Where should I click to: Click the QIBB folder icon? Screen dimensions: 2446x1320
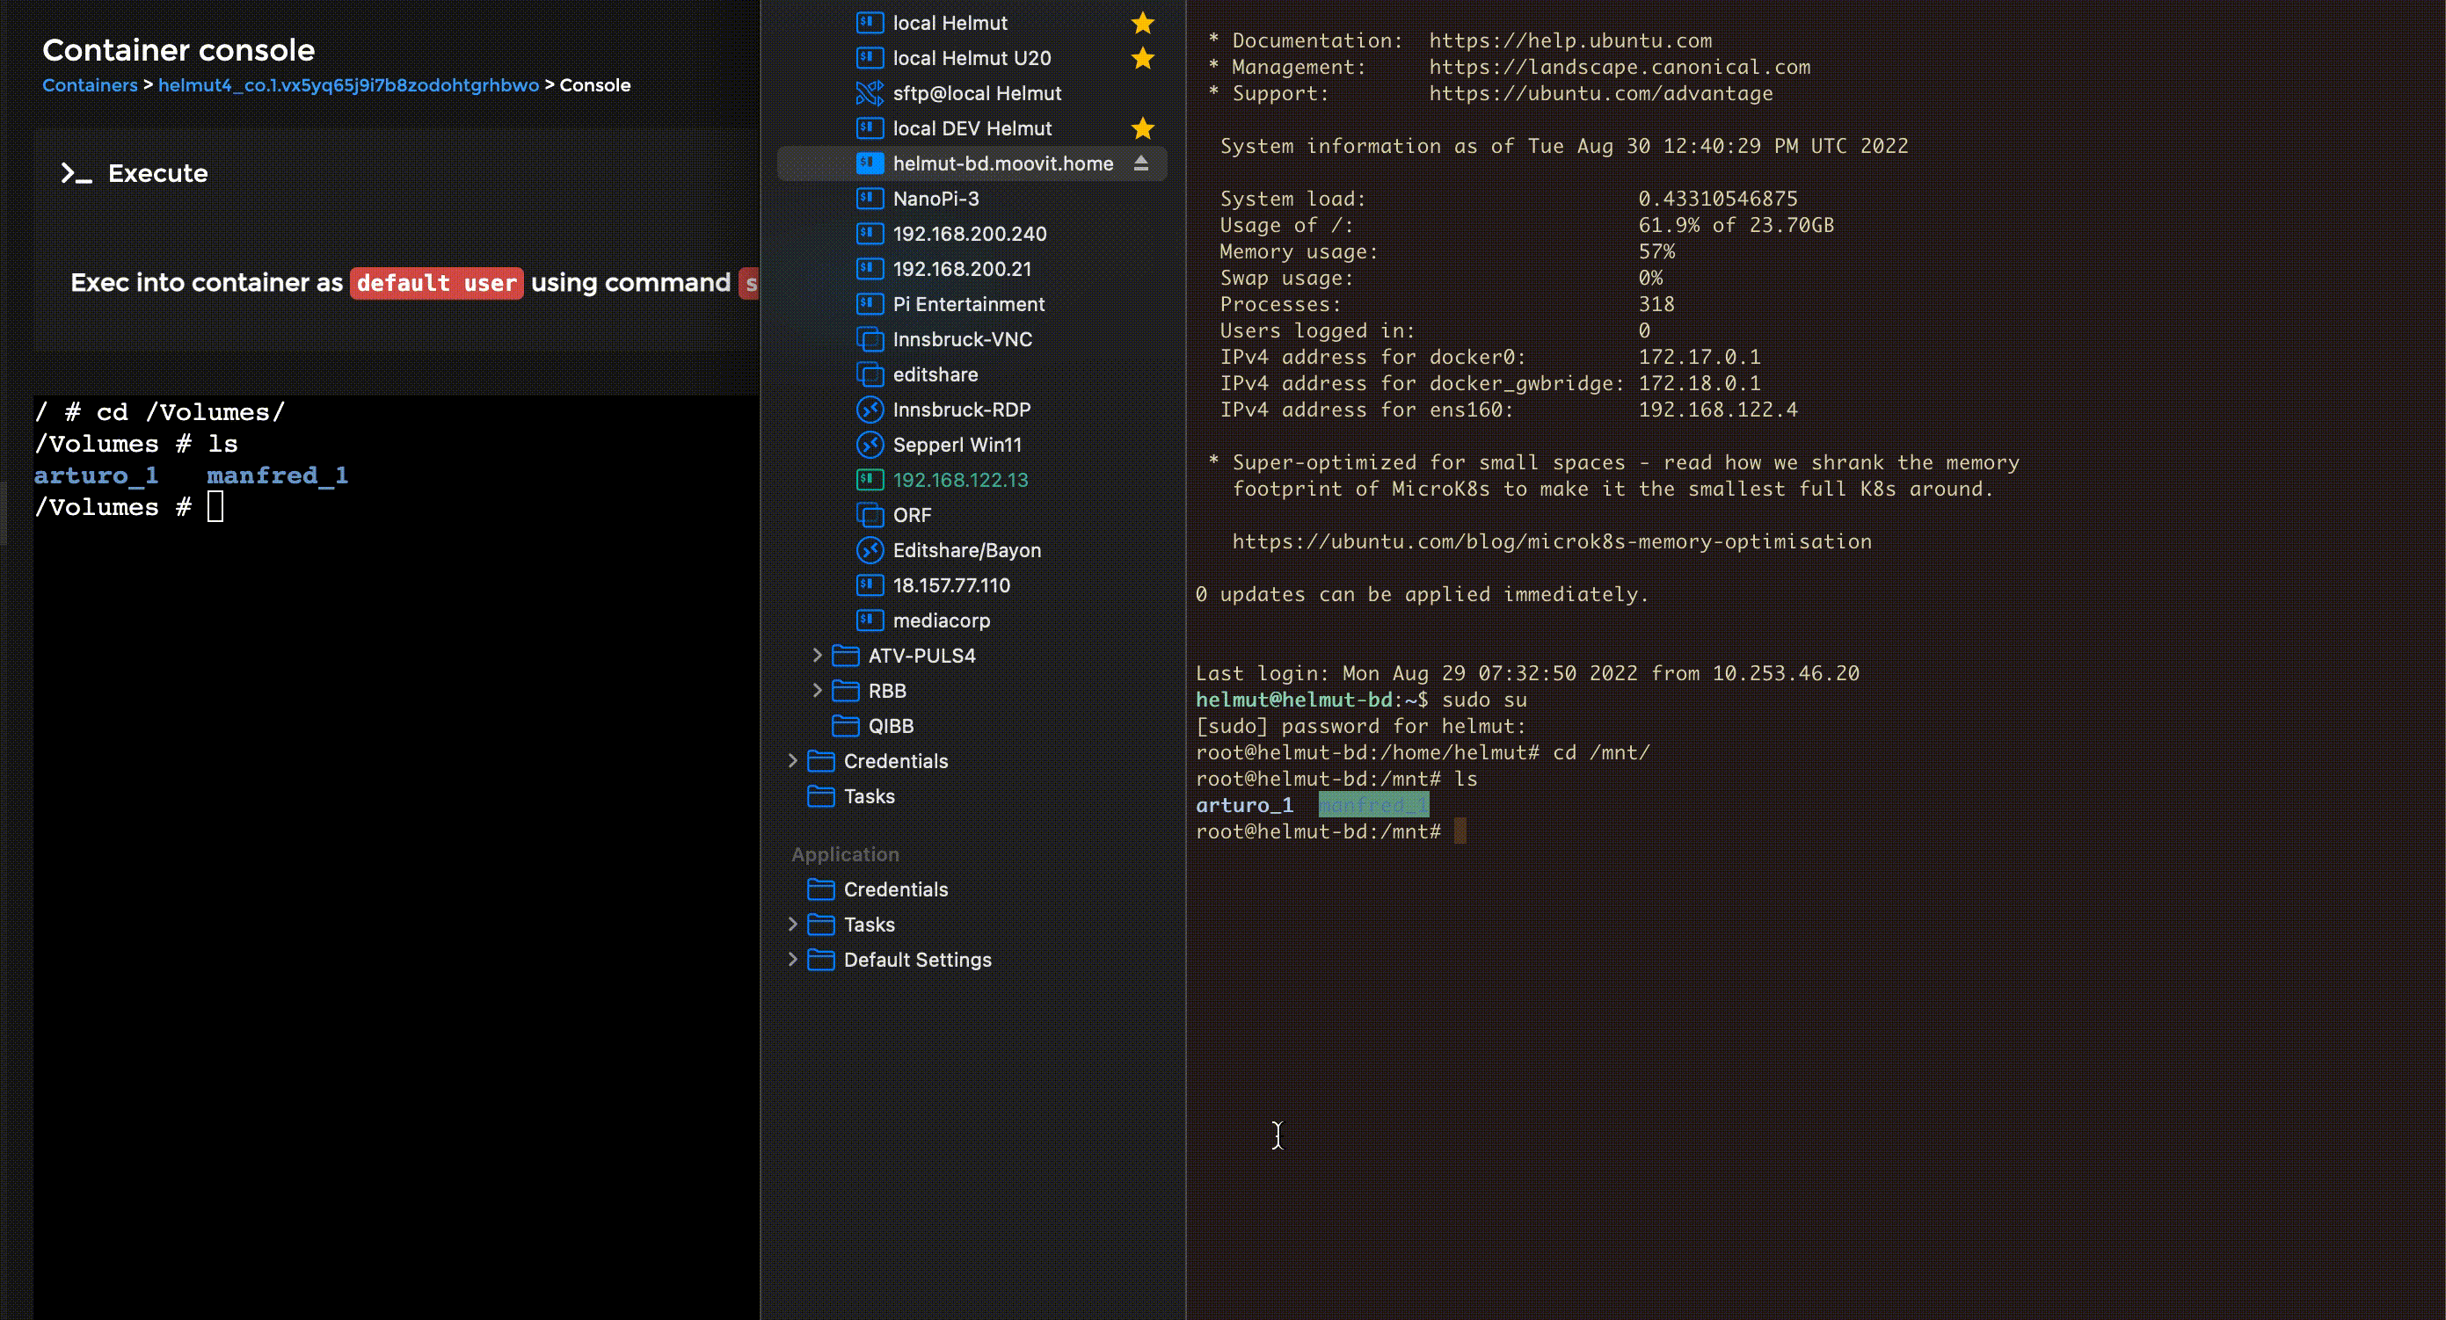point(844,726)
